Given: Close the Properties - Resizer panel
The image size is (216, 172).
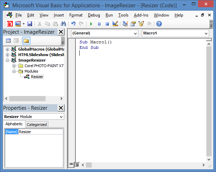Looking at the screenshot, I should (61, 108).
